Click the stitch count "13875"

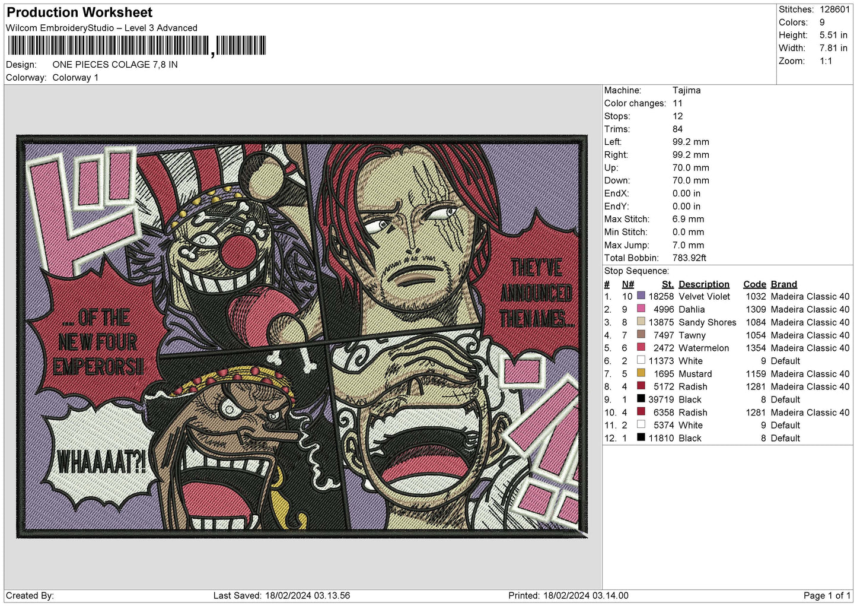pyautogui.click(x=661, y=322)
